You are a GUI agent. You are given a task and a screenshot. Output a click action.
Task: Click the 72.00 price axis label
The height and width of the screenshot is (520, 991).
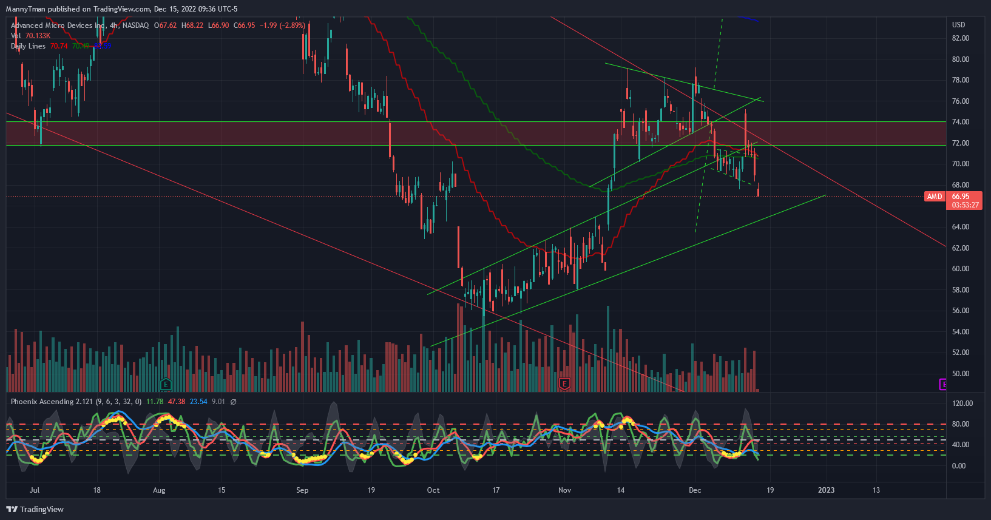click(961, 143)
